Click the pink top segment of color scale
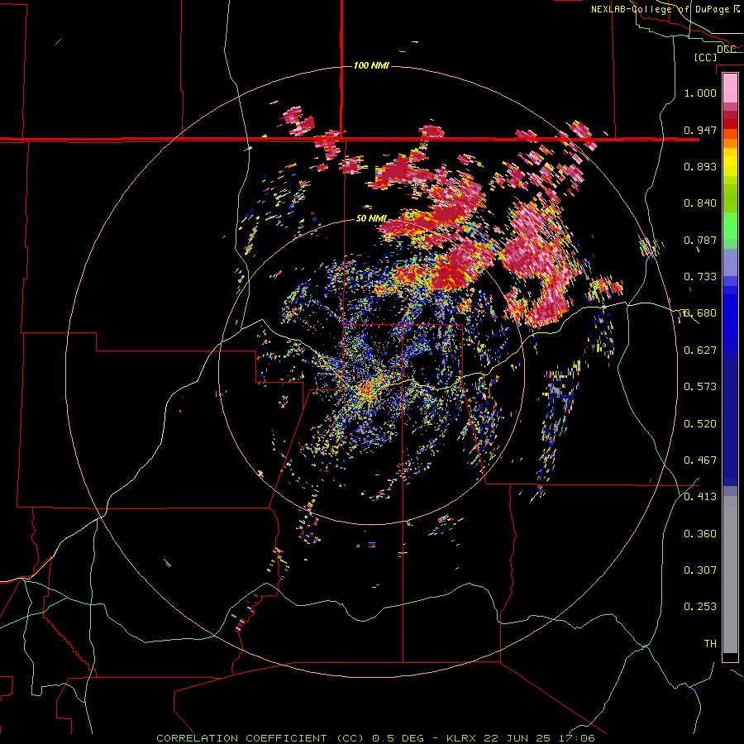This screenshot has height=744, width=744. (x=730, y=88)
